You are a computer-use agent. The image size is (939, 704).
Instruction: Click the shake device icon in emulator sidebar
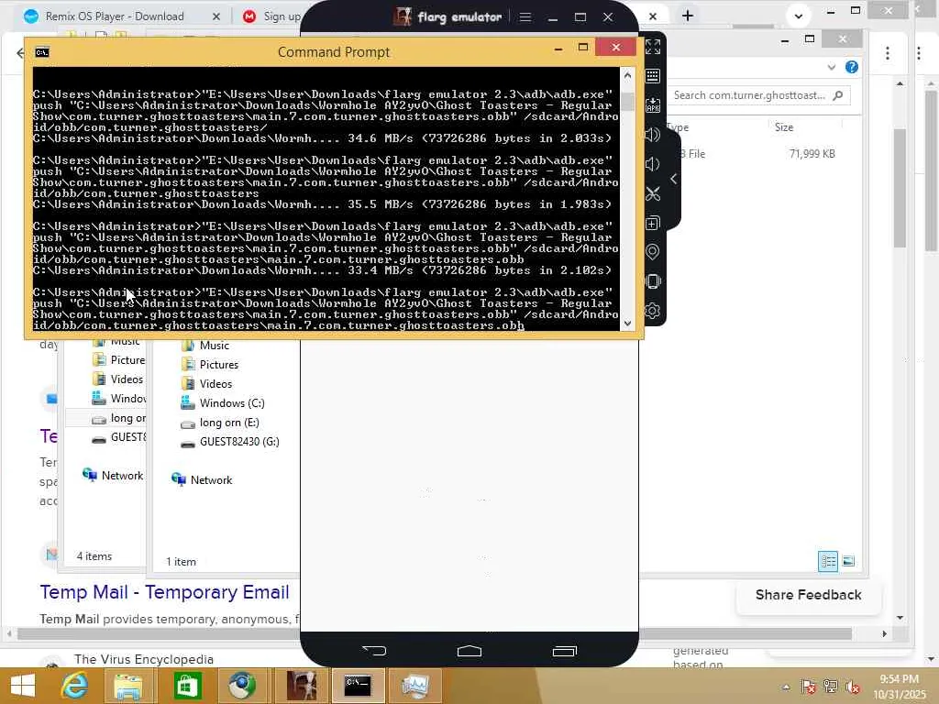click(653, 281)
